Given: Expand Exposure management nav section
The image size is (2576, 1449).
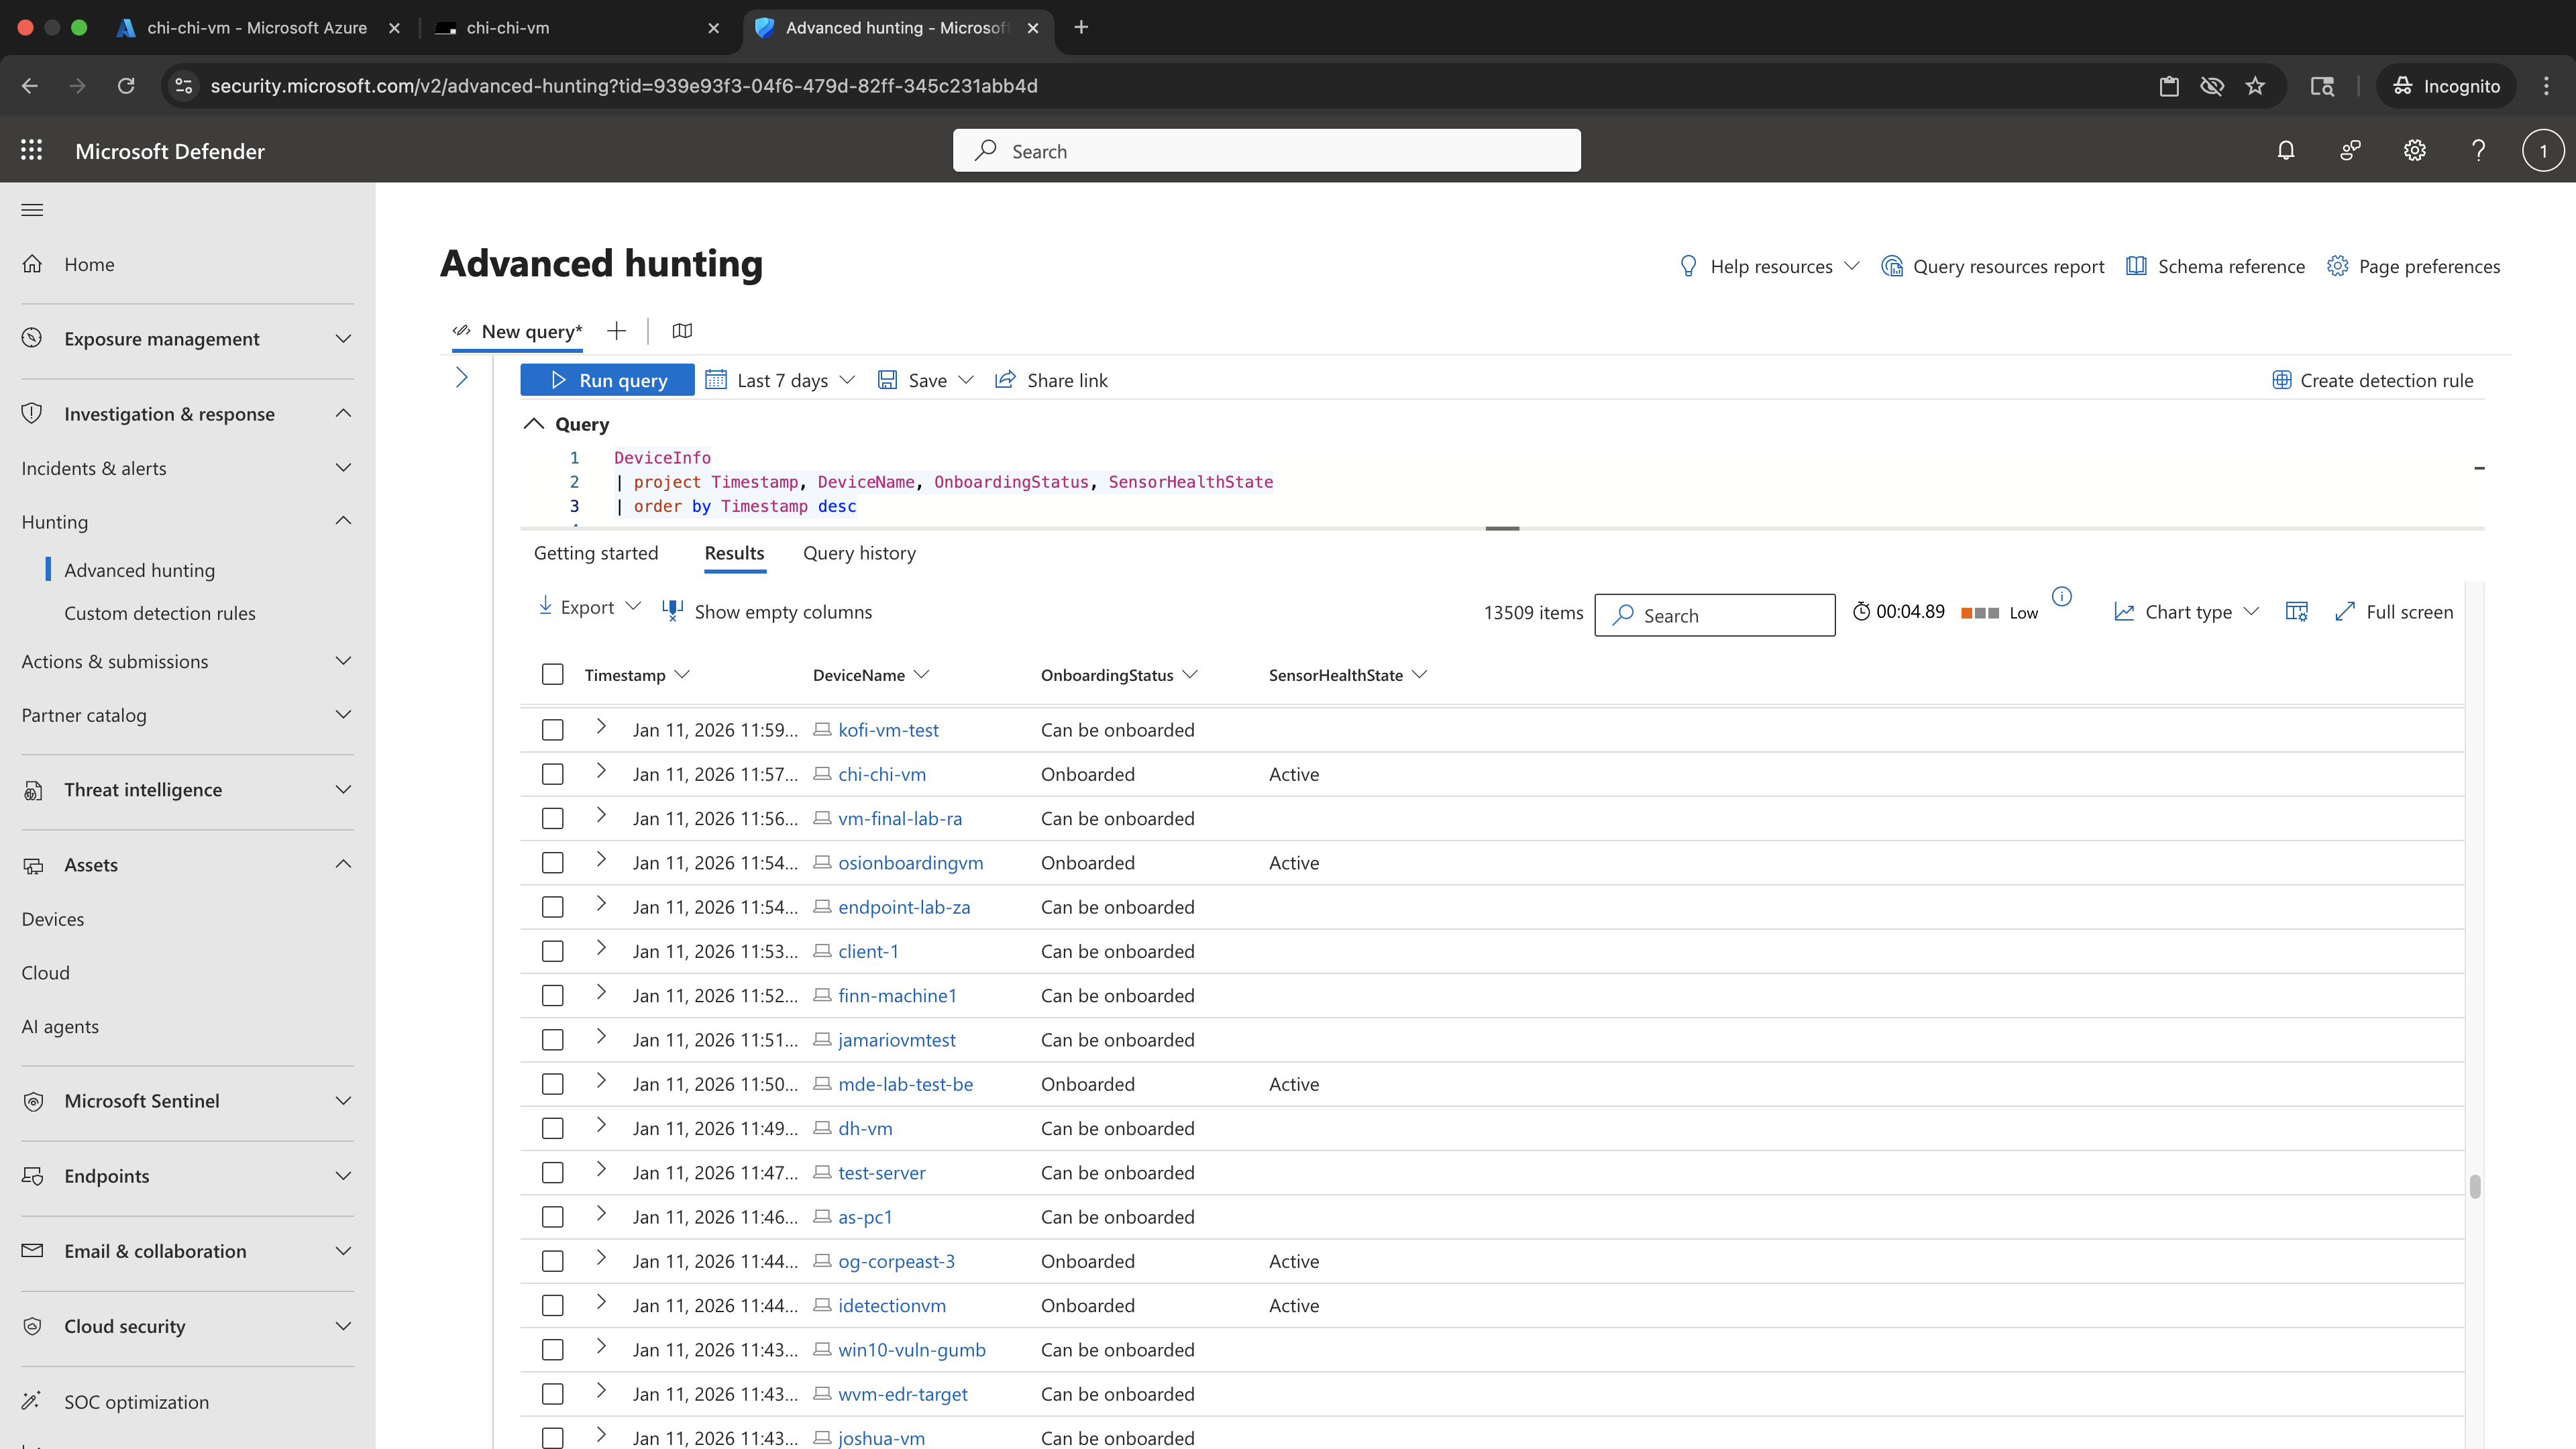Looking at the screenshot, I should point(343,339).
